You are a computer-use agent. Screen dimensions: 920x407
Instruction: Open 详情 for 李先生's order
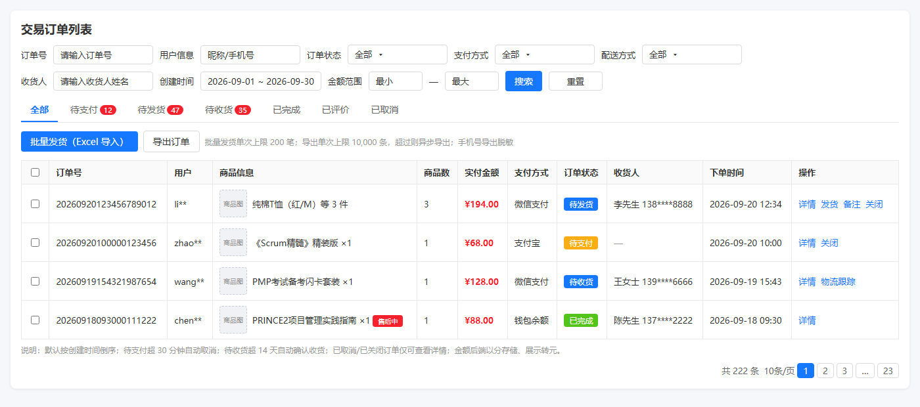(807, 204)
